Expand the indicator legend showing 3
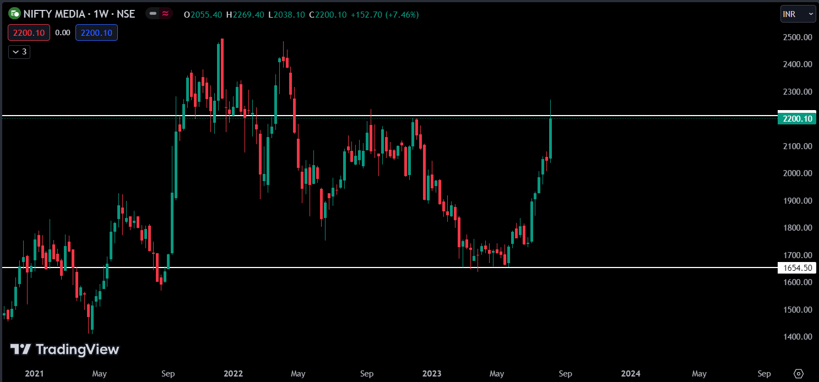The height and width of the screenshot is (382, 819). pyautogui.click(x=19, y=52)
